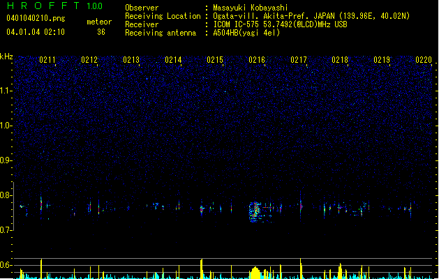The height and width of the screenshot is (279, 439).
Task: Click the Observer label
Action: click(x=142, y=8)
